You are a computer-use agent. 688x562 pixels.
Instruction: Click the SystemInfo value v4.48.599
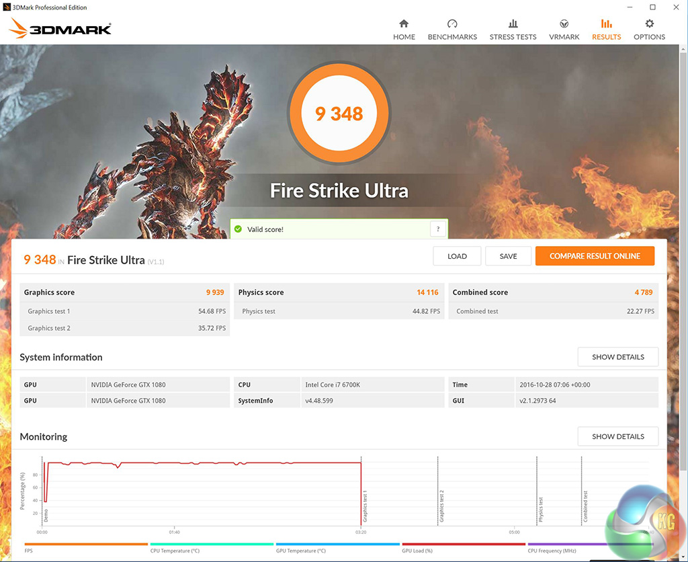click(x=319, y=401)
